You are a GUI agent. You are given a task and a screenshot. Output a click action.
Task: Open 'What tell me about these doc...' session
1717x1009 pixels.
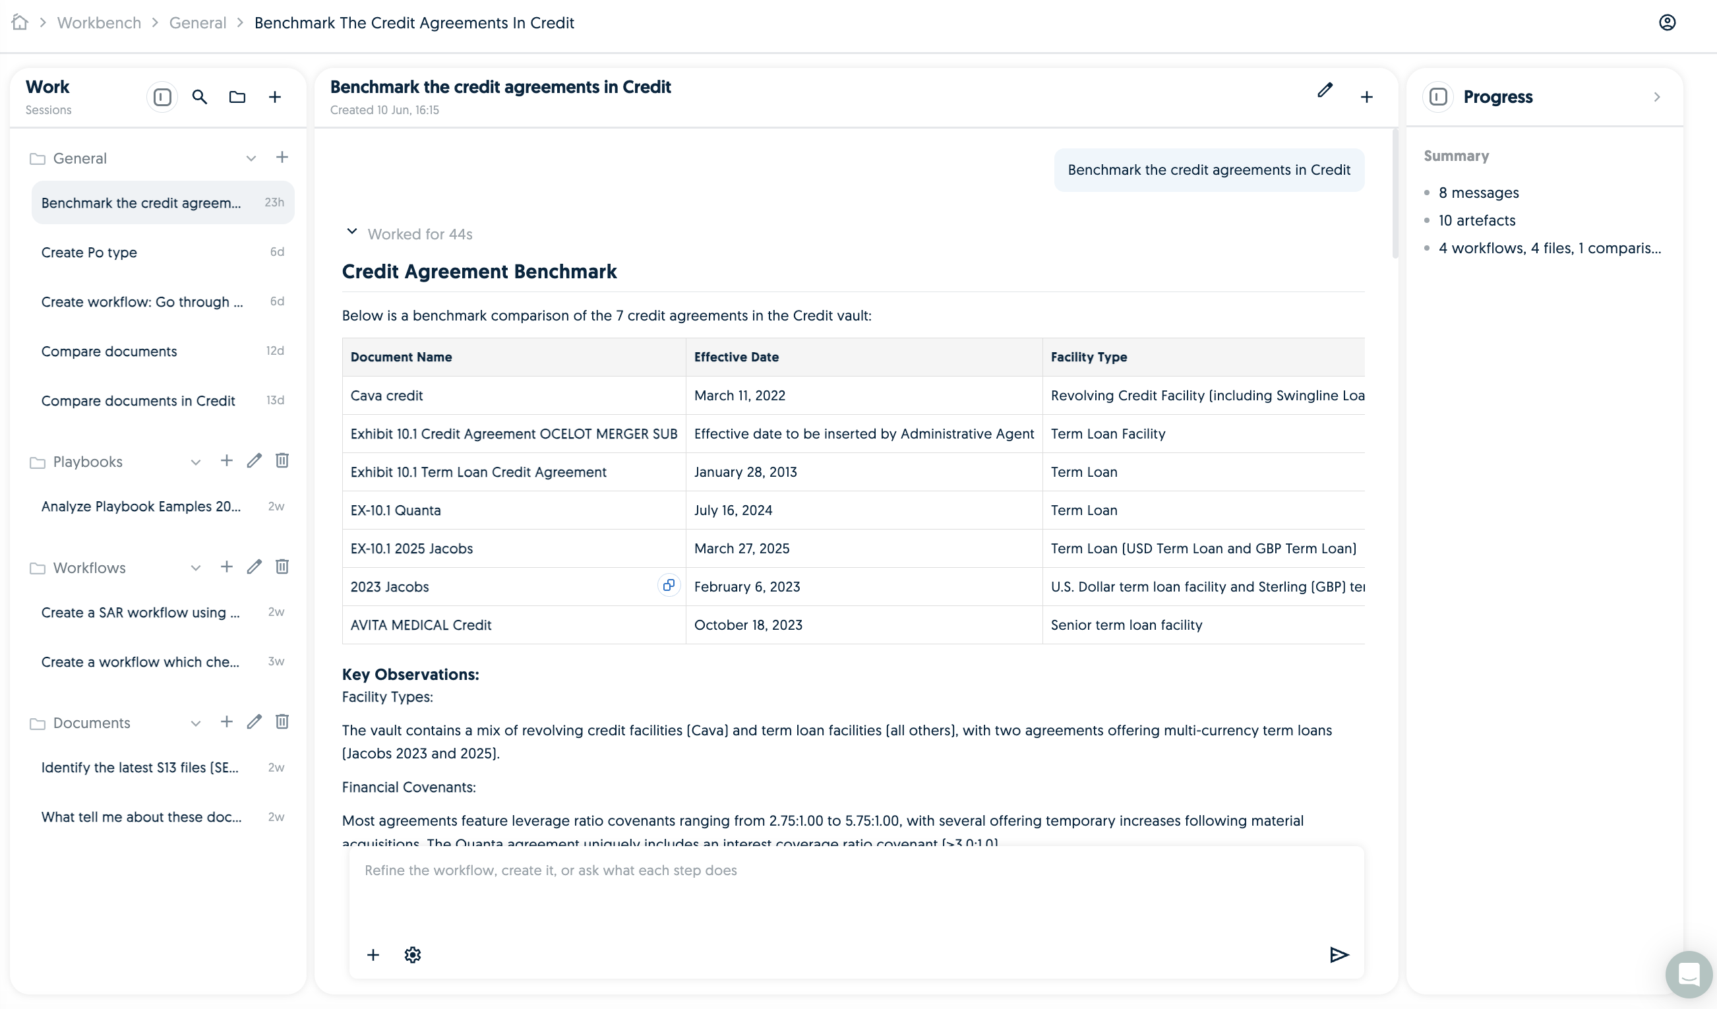pyautogui.click(x=163, y=817)
